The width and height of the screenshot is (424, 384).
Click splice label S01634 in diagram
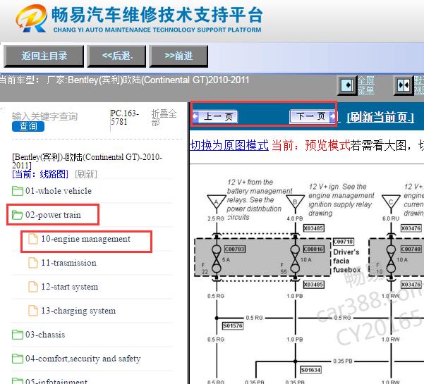click(311, 370)
